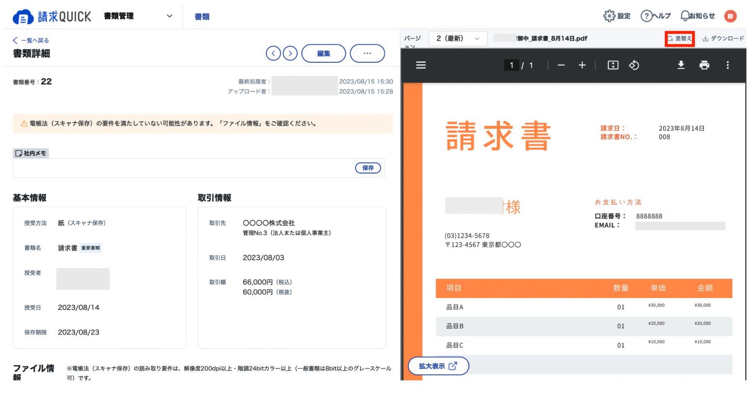
Task: Go back via 一覧へ戻る link
Action: click(x=31, y=40)
